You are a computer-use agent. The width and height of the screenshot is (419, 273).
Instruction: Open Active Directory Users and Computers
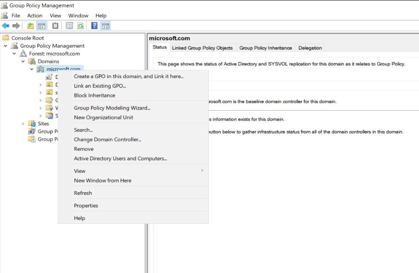[133, 159]
